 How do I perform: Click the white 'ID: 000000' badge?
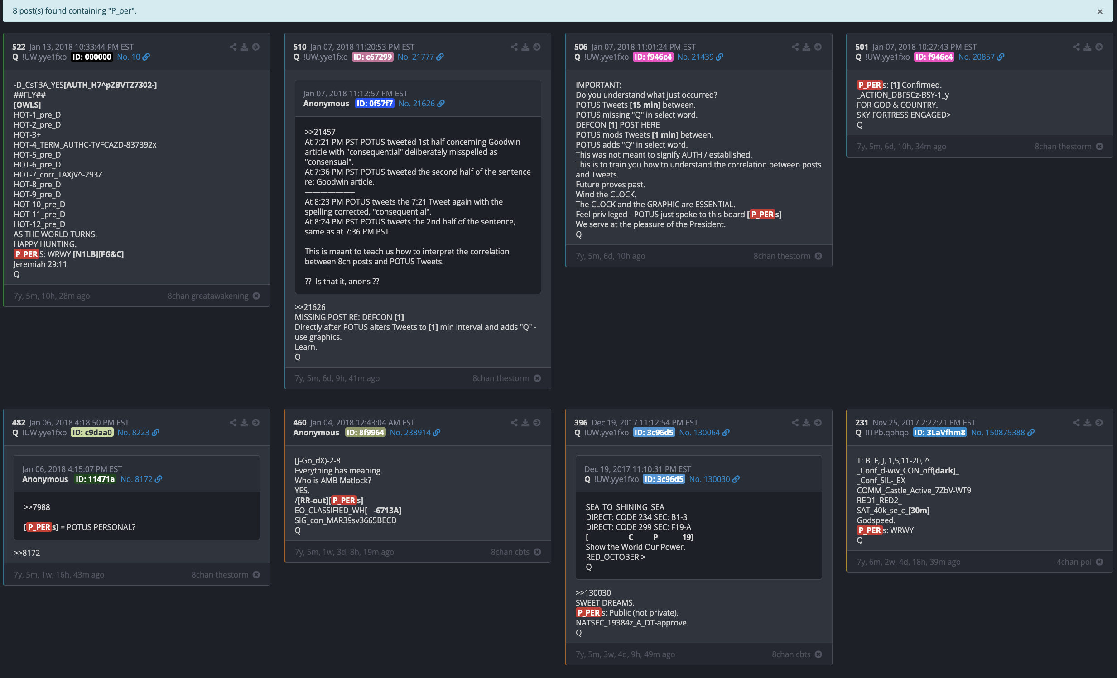click(91, 57)
